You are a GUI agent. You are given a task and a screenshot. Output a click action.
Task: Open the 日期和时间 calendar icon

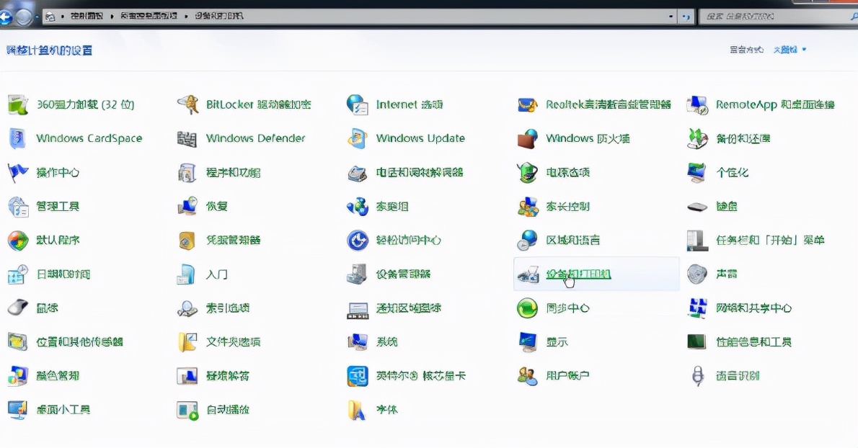[x=18, y=274]
